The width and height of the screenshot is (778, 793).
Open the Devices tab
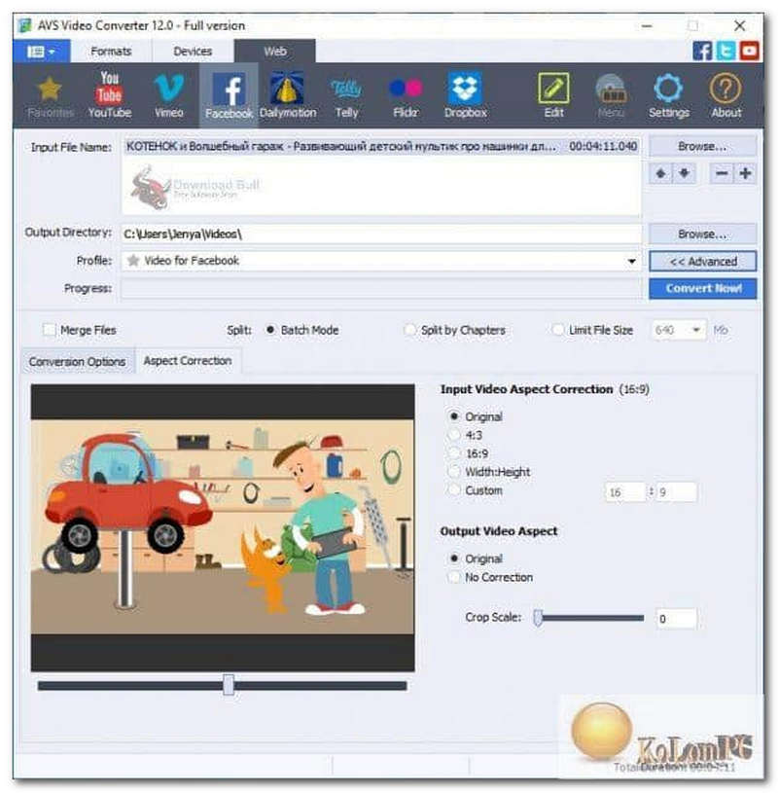pos(192,51)
